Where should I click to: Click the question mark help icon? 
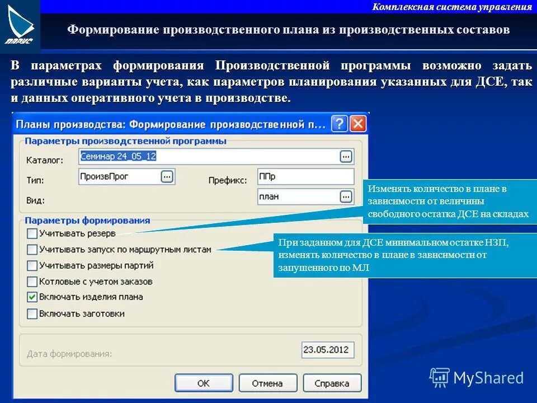pyautogui.click(x=339, y=124)
